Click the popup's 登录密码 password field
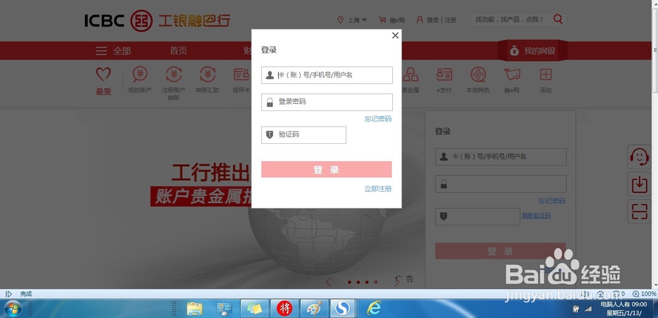The width and height of the screenshot is (658, 318). (327, 102)
